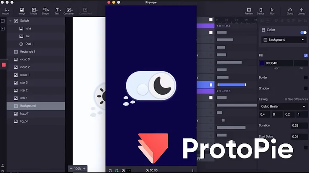This screenshot has height=173, width=309.
Task: Select the star 1 layer
Action: [x=36, y=98]
